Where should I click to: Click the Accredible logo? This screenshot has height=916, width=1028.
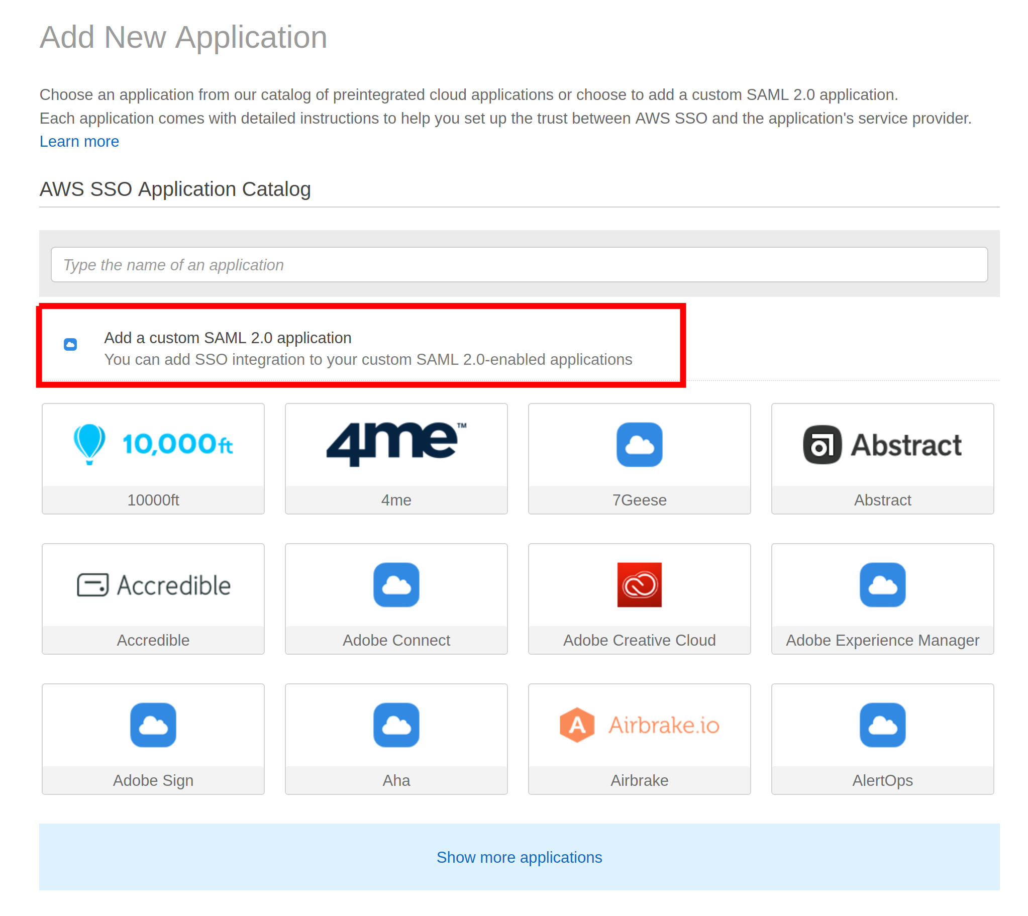coord(153,585)
